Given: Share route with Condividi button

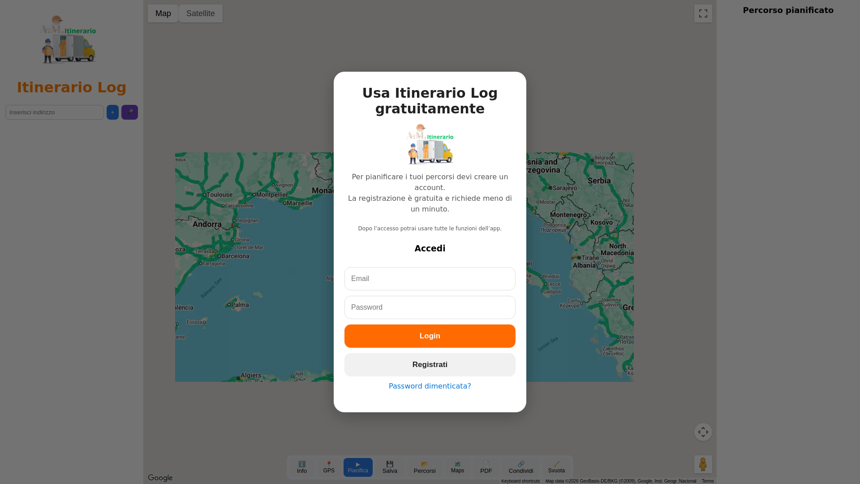Looking at the screenshot, I should coord(521,467).
